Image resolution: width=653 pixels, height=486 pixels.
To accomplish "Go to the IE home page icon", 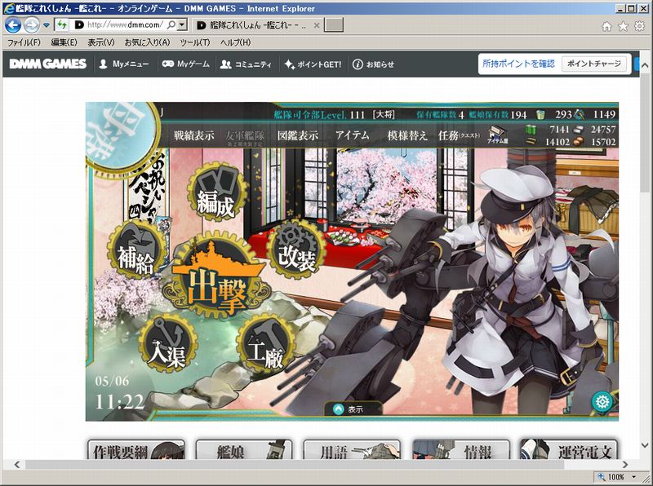I will tap(606, 27).
